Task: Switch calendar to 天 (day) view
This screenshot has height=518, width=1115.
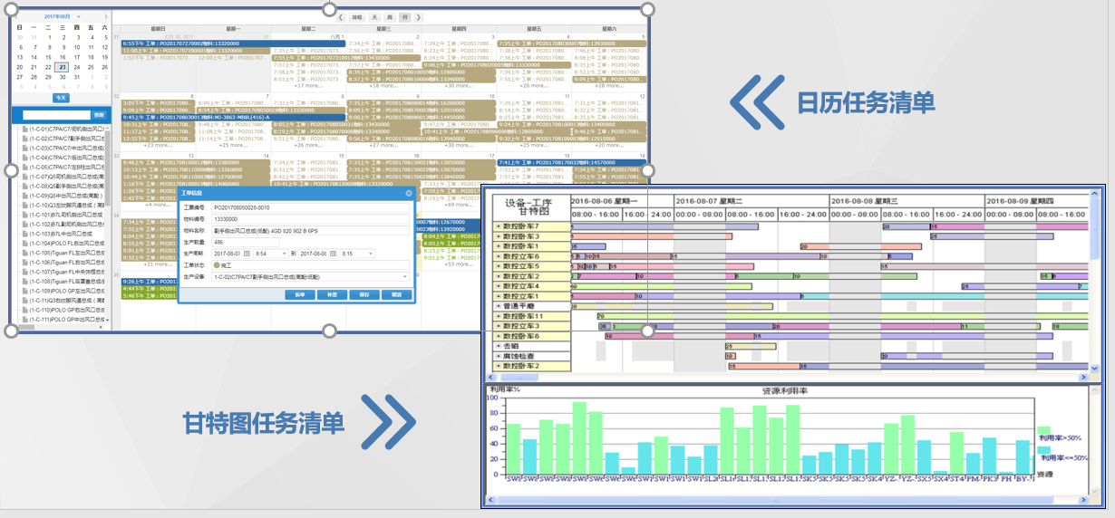Action: pos(374,17)
